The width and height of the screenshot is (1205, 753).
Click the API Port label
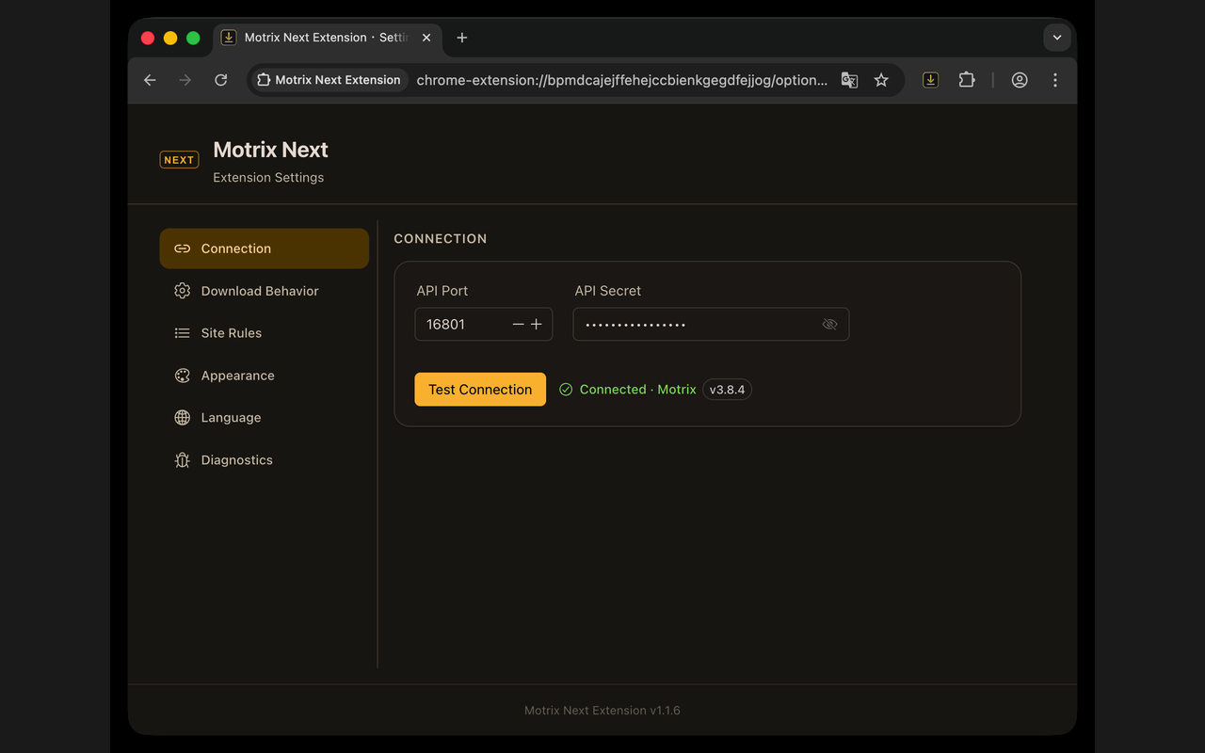point(442,291)
